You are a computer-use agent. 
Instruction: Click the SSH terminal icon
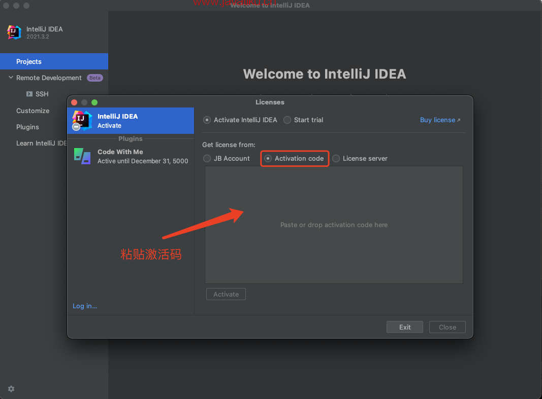pyautogui.click(x=29, y=94)
